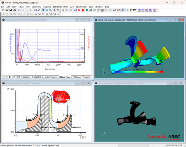
Task: Open the Flow menu
Action: click(28, 7)
